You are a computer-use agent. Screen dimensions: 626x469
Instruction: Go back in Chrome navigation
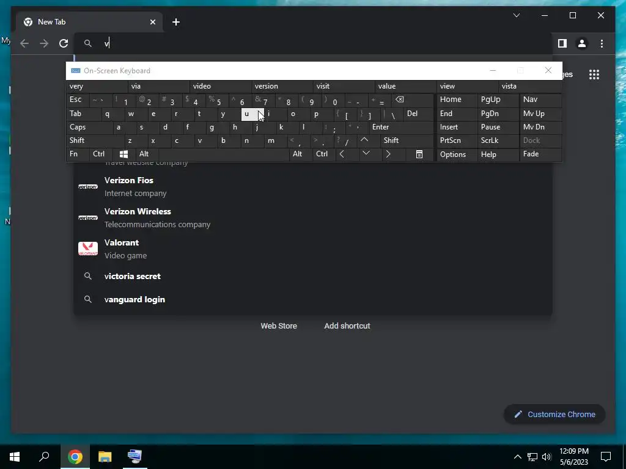[x=24, y=43]
